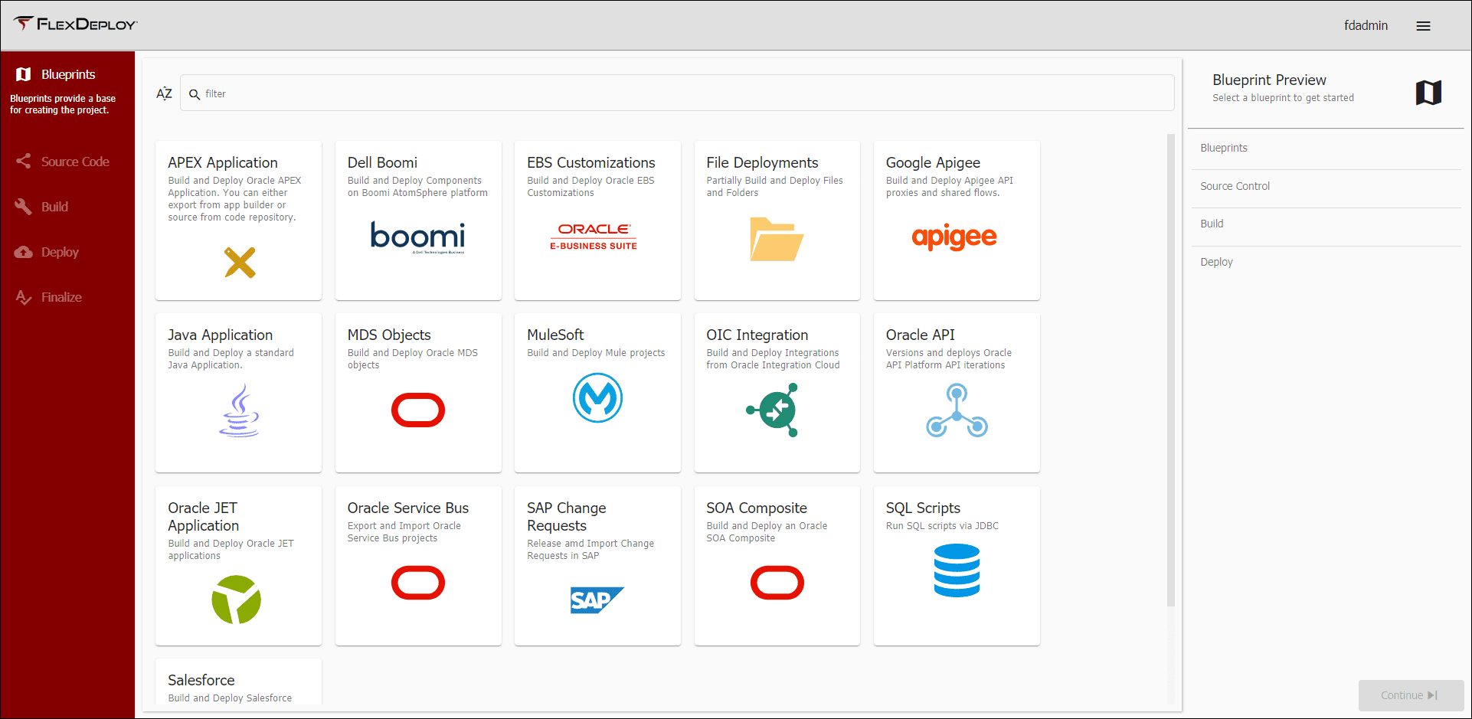
Task: Select the APEX Application blueprint title
Action: [223, 162]
